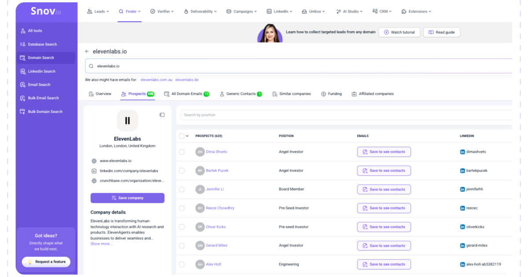Click Request a feature button
Viewport: 528px width, 277px height.
pyautogui.click(x=46, y=262)
